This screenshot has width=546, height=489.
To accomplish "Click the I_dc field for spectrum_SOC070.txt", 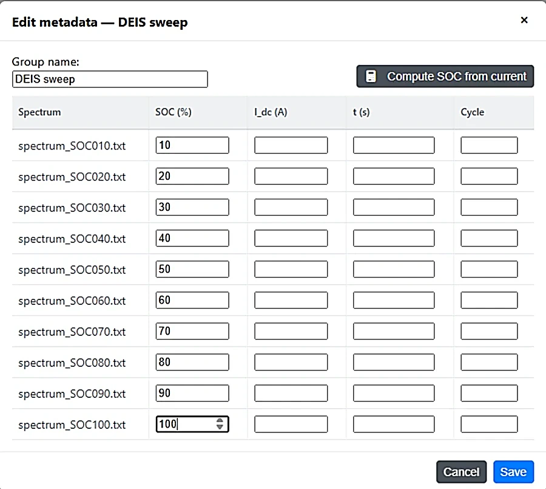I will 291,331.
